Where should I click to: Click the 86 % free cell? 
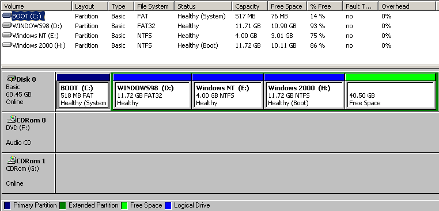(317, 45)
